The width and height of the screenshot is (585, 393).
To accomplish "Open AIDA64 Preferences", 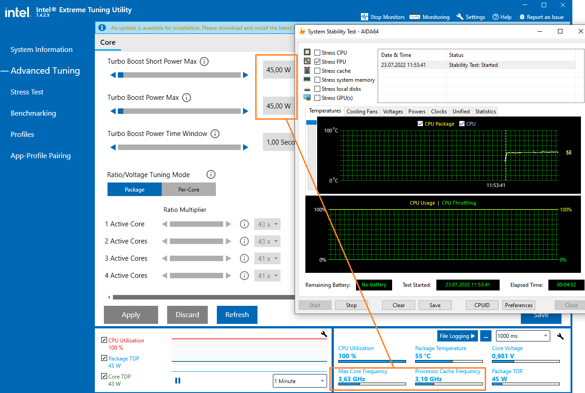I will 519,305.
